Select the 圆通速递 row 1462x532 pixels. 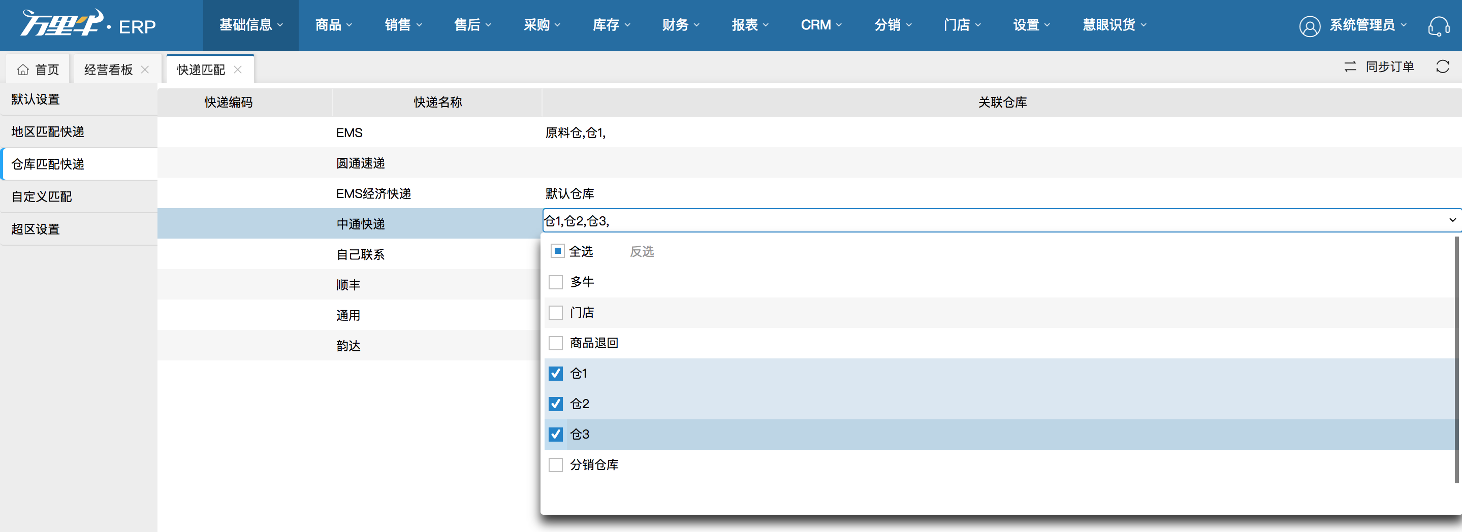click(x=809, y=163)
